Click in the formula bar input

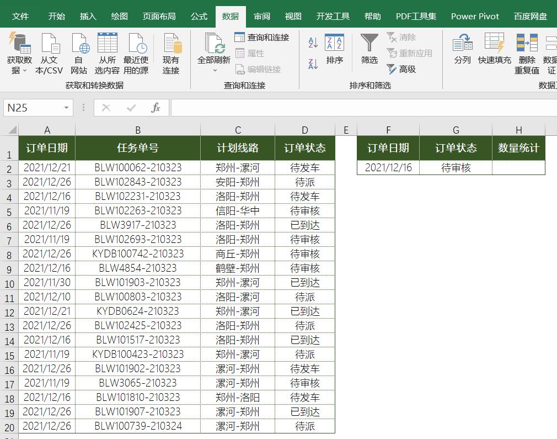click(x=364, y=108)
